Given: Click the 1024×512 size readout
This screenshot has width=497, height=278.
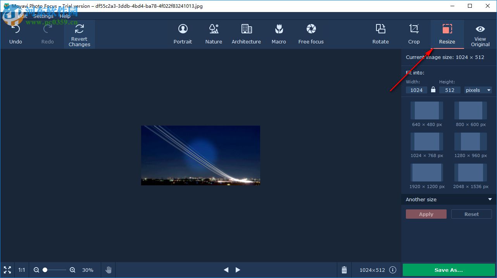Looking at the screenshot, I should click(x=372, y=270).
